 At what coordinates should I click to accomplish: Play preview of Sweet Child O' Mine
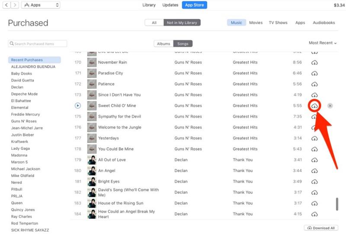(78, 105)
